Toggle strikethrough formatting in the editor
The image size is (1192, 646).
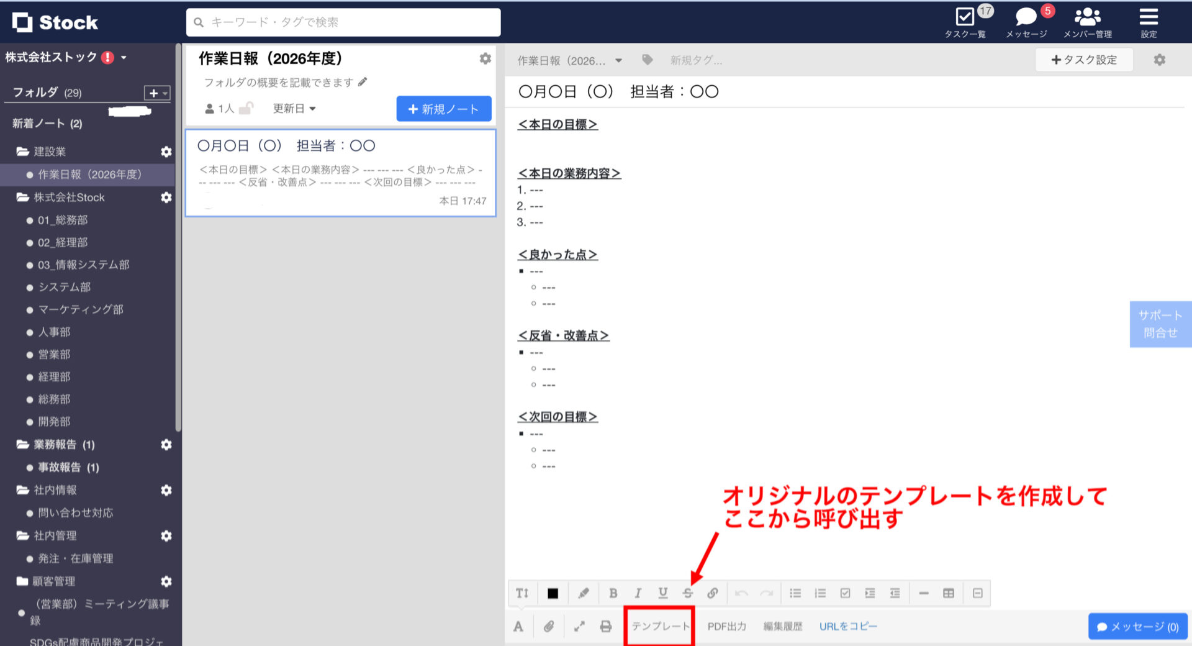688,593
